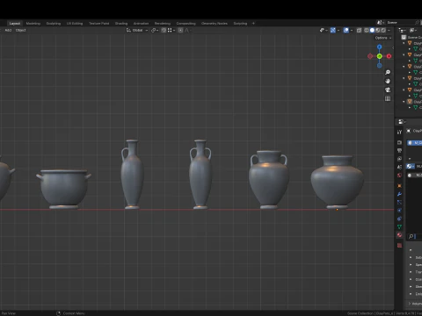Open the Output properties tab

pyautogui.click(x=399, y=150)
